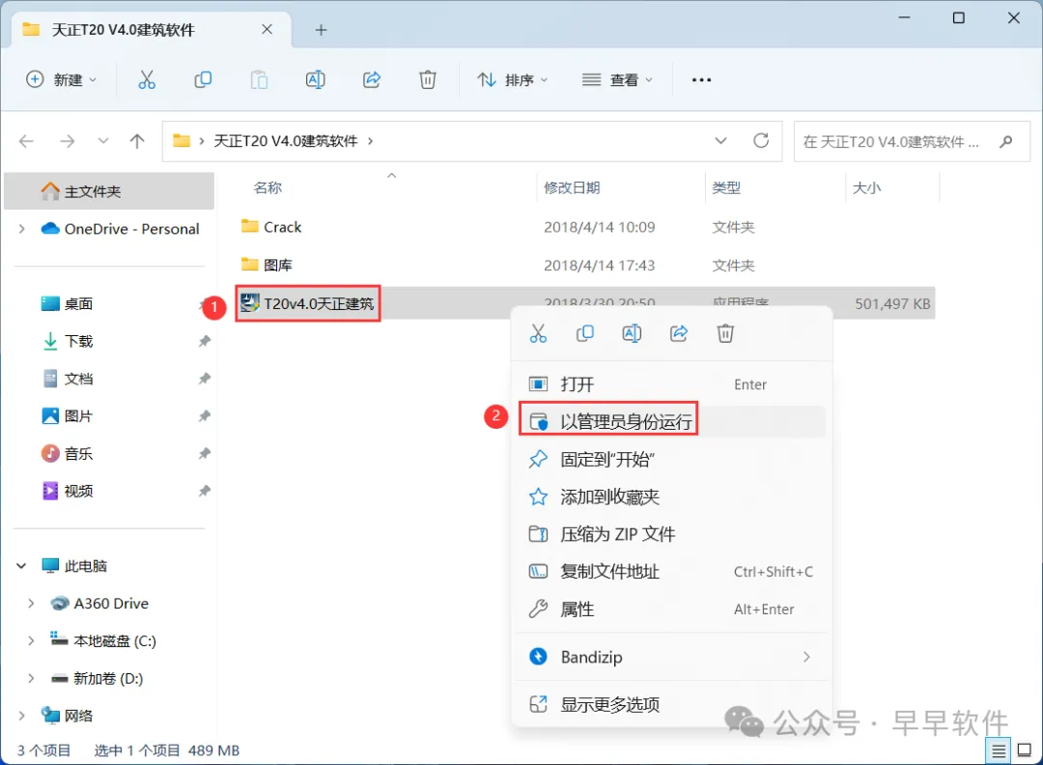
Task: Sort by the 名称 column header
Action: pos(268,188)
